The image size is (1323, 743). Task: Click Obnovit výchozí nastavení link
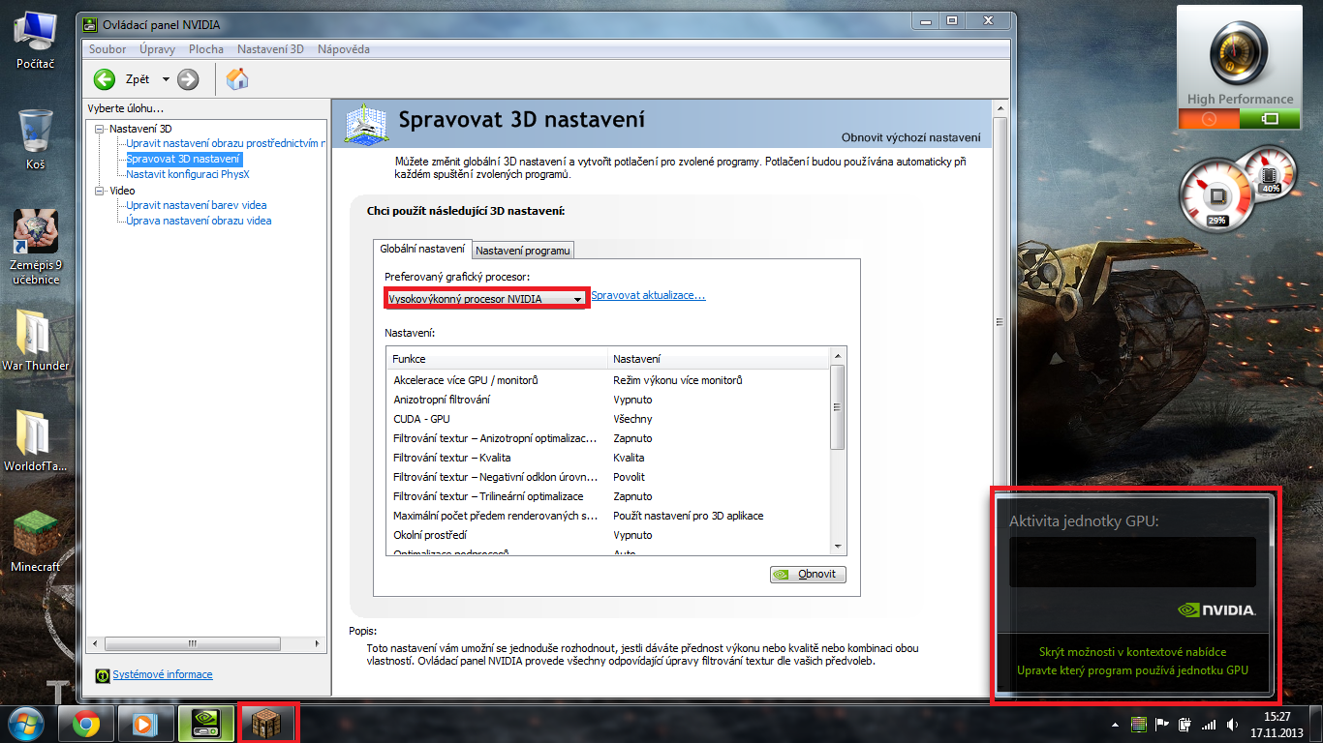910,137
